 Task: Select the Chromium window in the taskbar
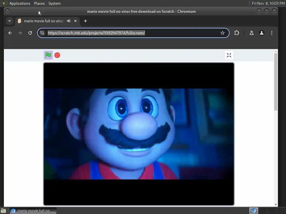point(33,211)
